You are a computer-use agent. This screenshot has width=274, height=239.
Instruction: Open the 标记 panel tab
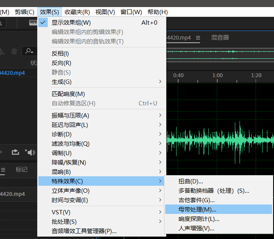[22, 170]
